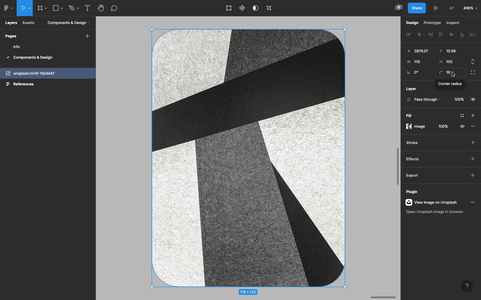This screenshot has width=481, height=300.
Task: Select the Frame tool
Action: (40, 8)
